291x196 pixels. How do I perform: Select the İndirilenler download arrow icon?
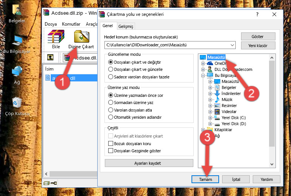click(217, 93)
